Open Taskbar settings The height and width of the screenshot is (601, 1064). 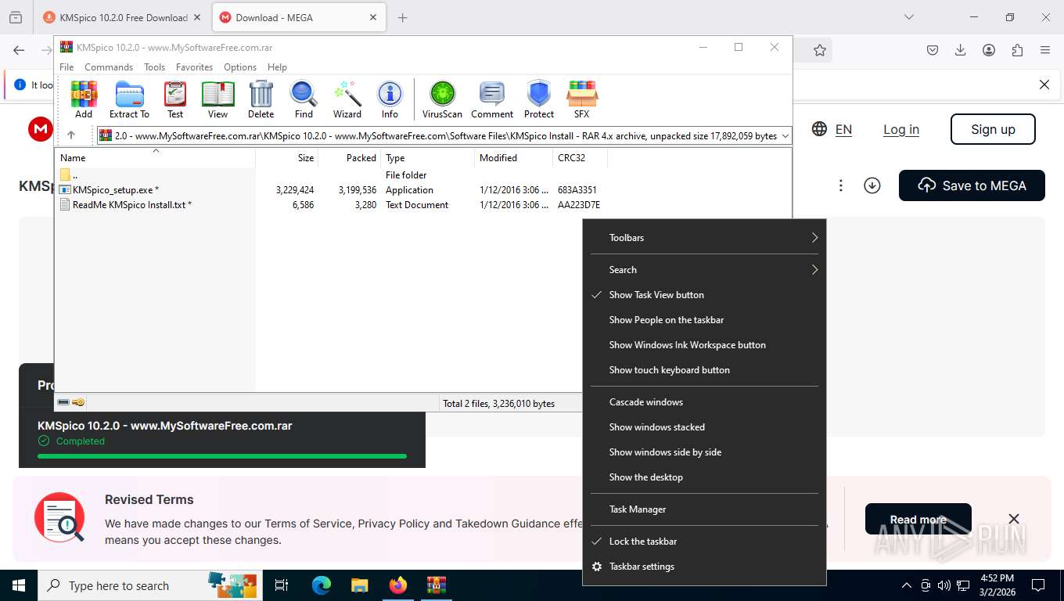coord(704,567)
